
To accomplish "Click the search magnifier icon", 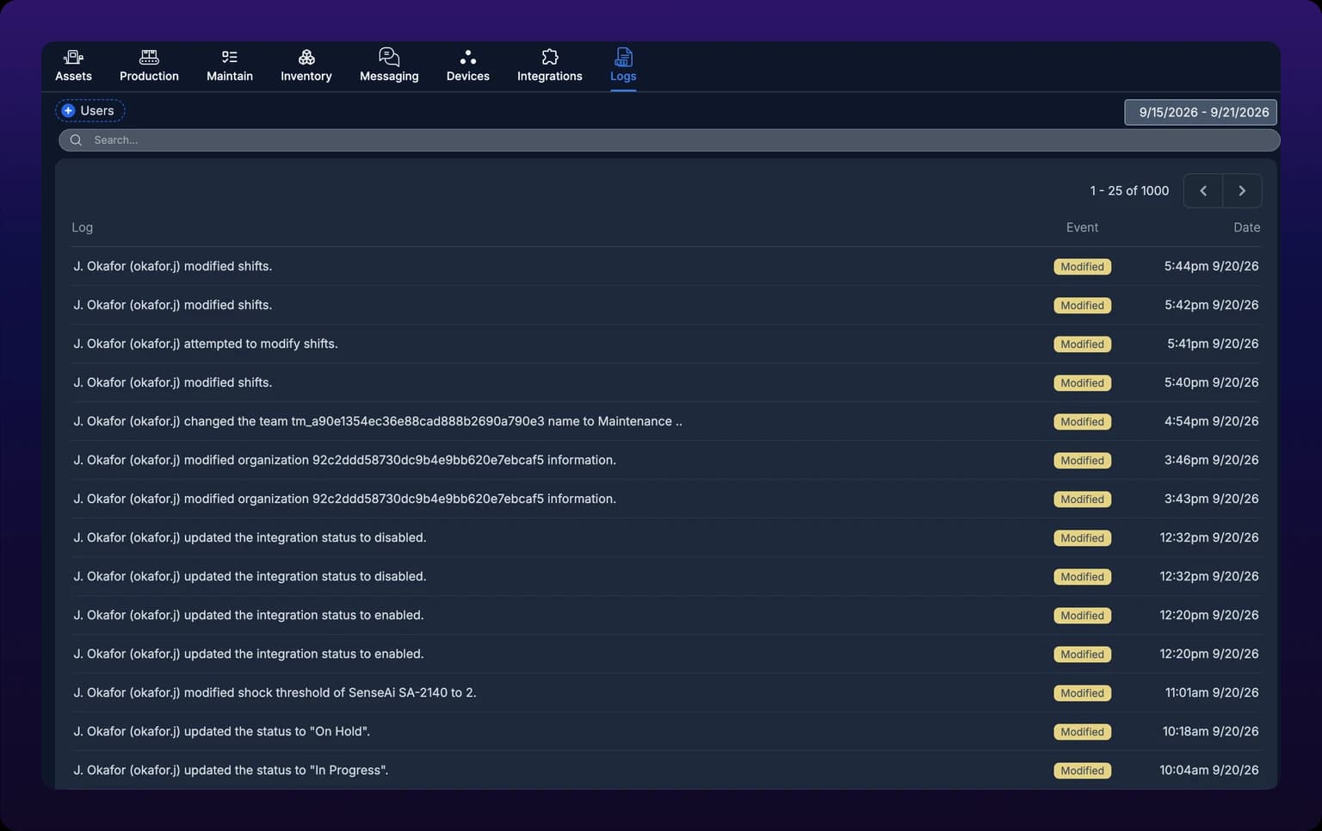I will pyautogui.click(x=76, y=140).
